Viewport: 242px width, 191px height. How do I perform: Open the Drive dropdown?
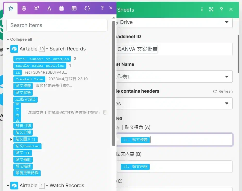coord(174,22)
